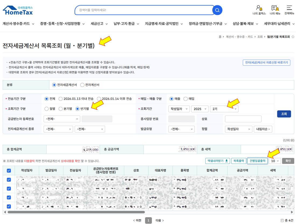Open 장려금·연말정산·기부금 menu
Screen dimensions: 296x224
click(x=208, y=24)
